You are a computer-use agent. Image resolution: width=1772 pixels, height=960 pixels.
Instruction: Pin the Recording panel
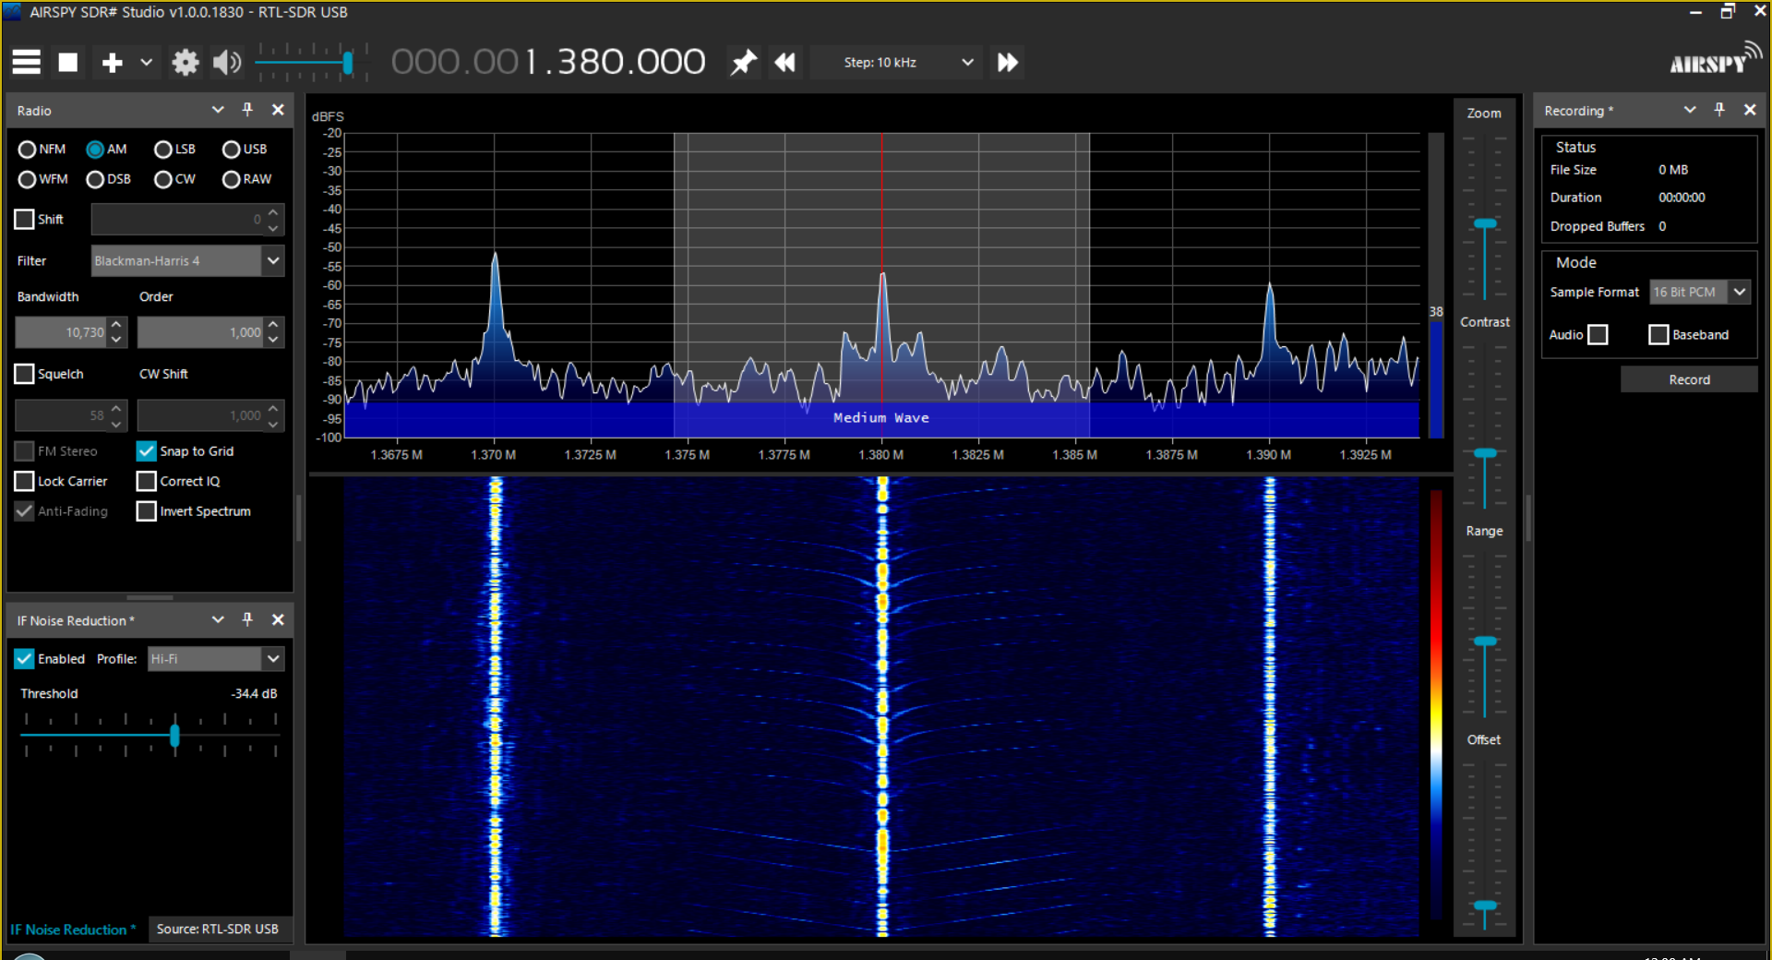pyautogui.click(x=1719, y=110)
